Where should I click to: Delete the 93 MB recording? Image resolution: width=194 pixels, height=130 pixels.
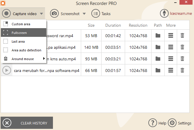pos(182,59)
